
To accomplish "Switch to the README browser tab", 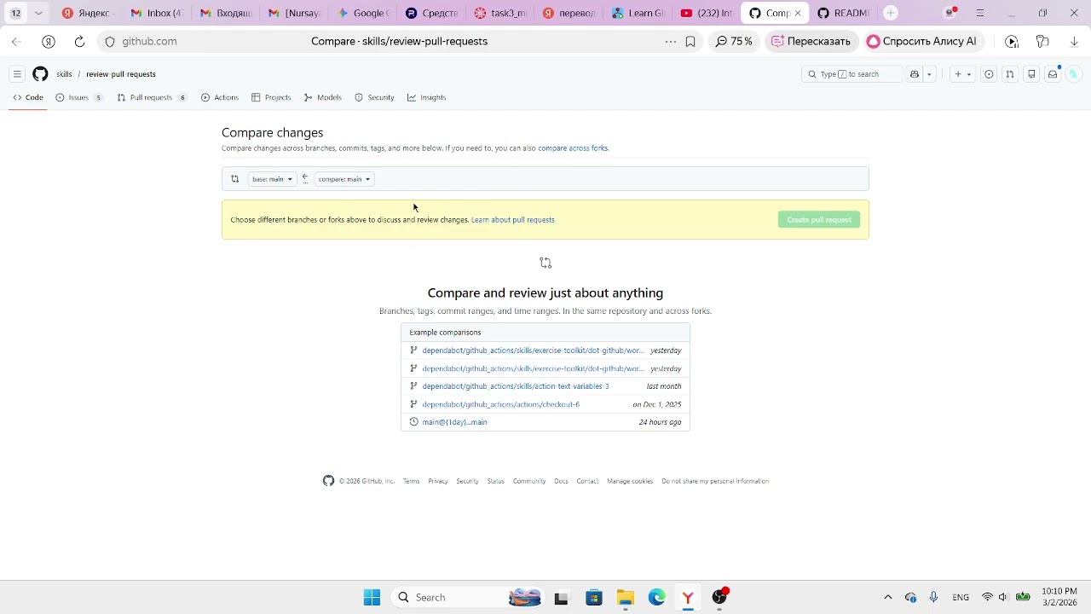I will click(843, 13).
